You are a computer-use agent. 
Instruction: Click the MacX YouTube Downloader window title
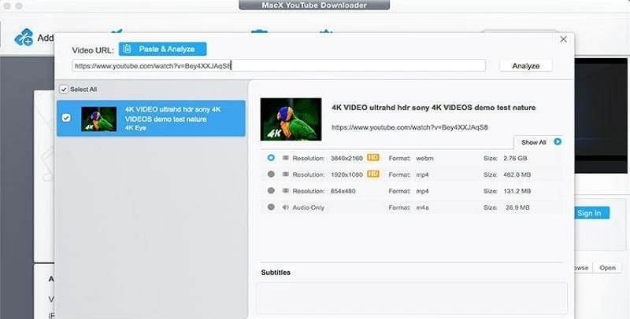(x=314, y=5)
